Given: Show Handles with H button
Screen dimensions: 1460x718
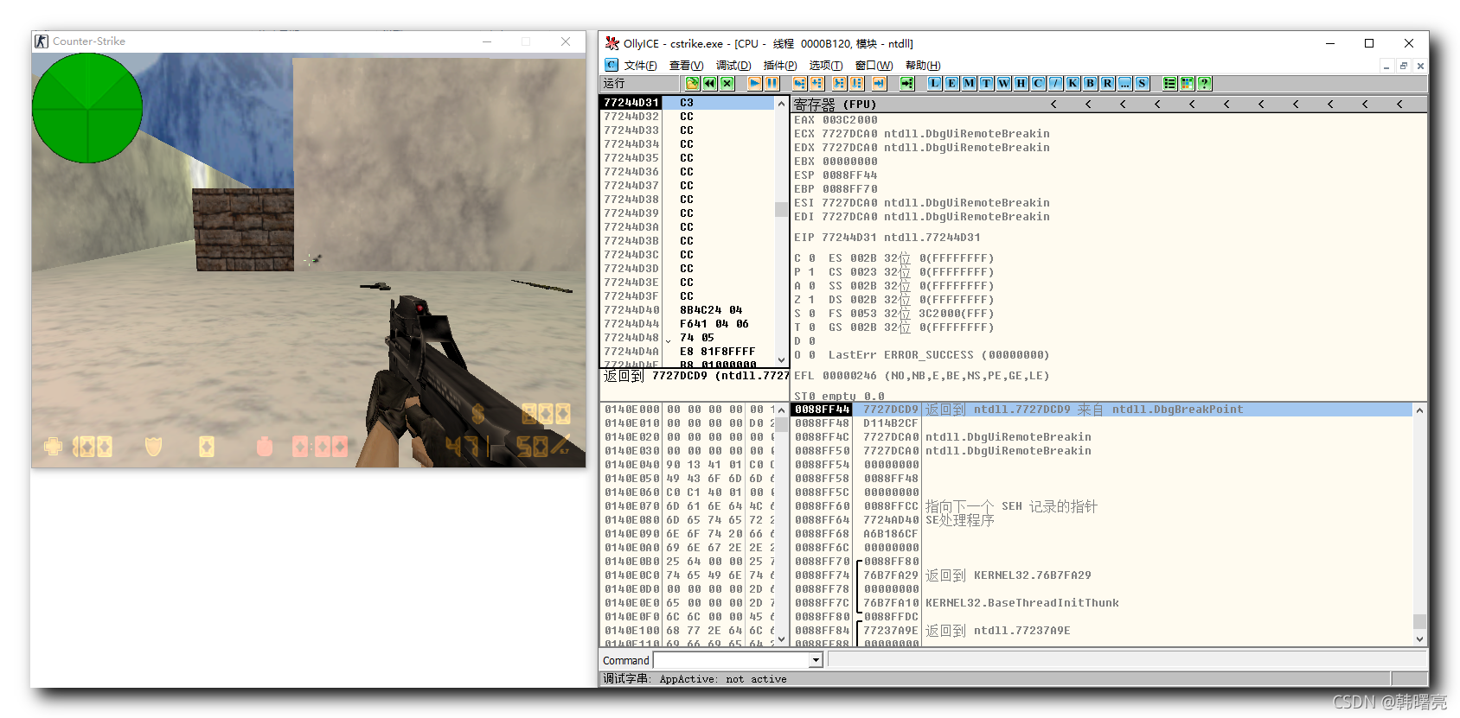Looking at the screenshot, I should [x=1021, y=83].
